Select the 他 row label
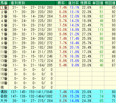Viewport: 116px width, 103px height. pyautogui.click(x=4, y=87)
